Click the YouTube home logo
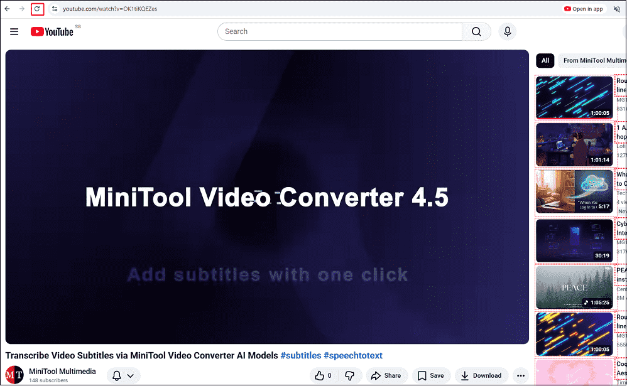The image size is (627, 386). [51, 30]
